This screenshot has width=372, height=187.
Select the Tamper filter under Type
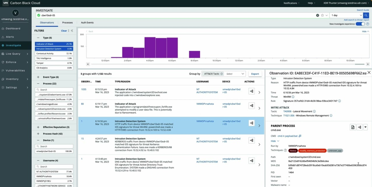click(54, 63)
